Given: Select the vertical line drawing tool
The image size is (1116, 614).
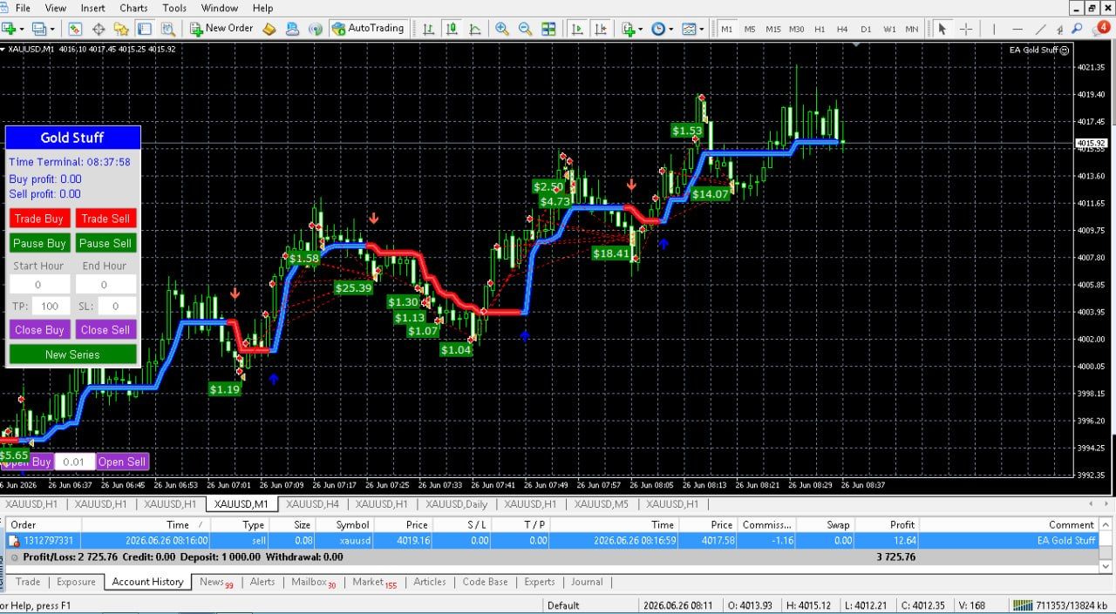Looking at the screenshot, I should click(x=994, y=29).
